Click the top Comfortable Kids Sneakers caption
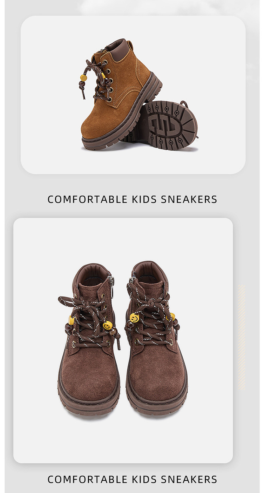This screenshot has height=493, width=264. (x=132, y=199)
